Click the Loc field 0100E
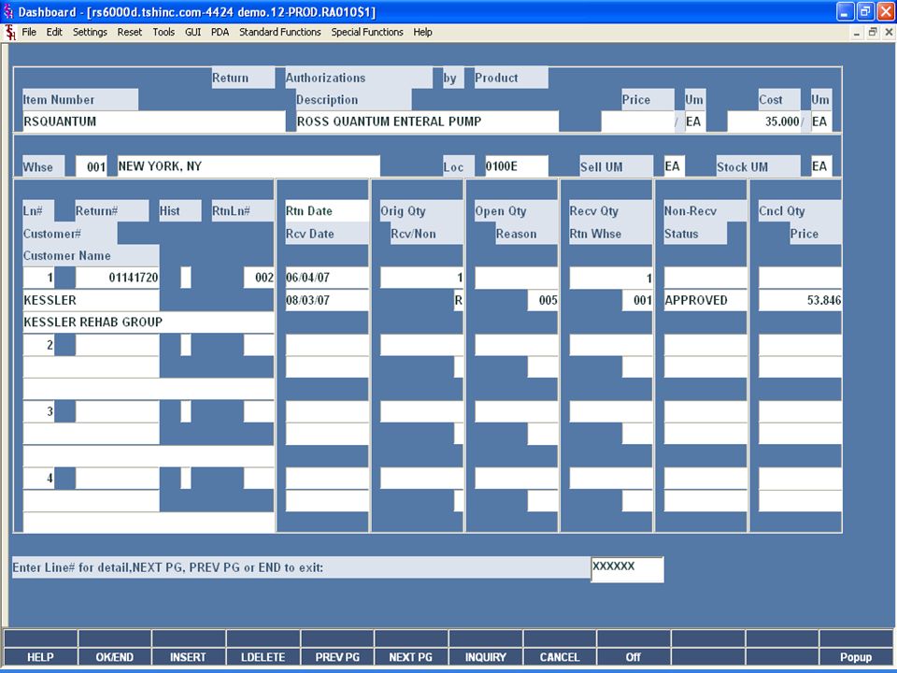 tap(516, 166)
